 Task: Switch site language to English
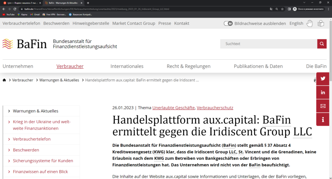[296, 23]
